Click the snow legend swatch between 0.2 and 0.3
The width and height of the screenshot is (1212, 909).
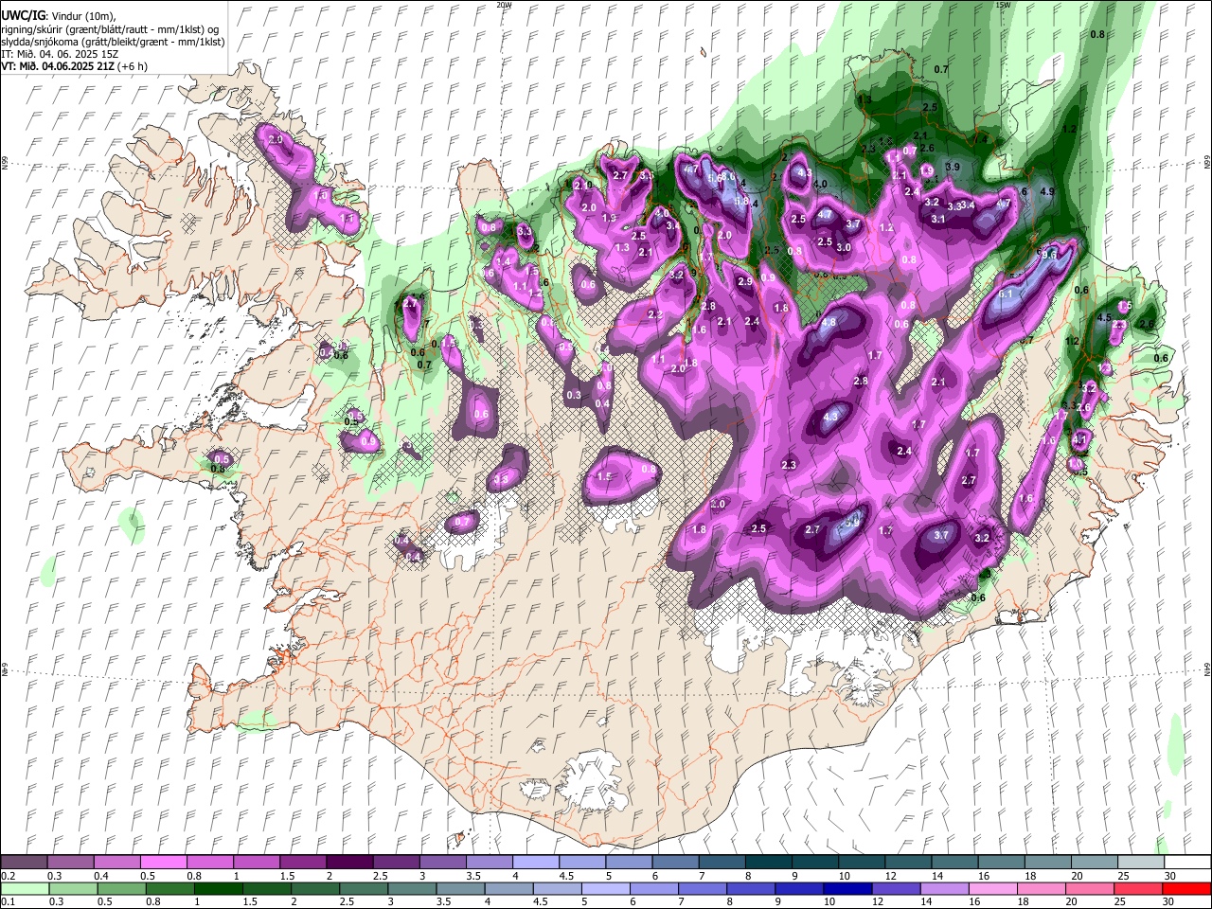pyautogui.click(x=24, y=863)
